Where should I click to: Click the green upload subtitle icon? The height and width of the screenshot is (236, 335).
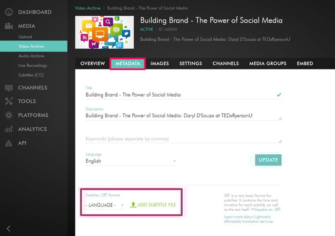[133, 205]
